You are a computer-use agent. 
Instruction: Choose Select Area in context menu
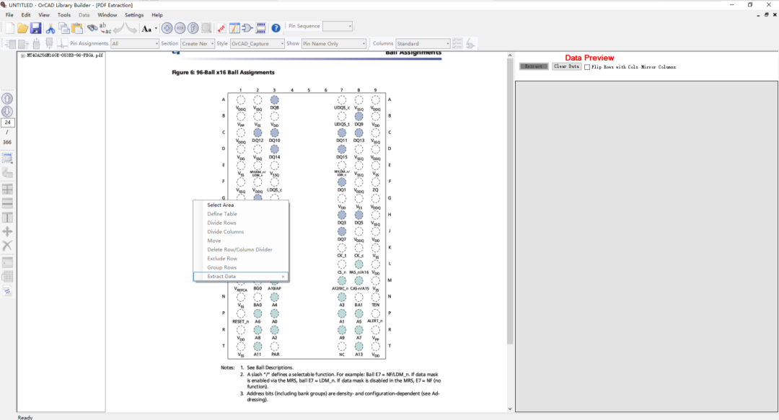tap(240, 205)
